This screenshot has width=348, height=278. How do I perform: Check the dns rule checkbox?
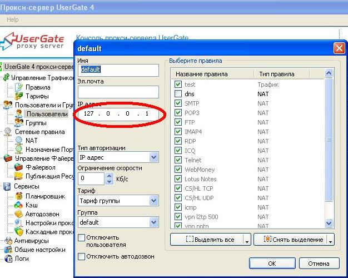pos(178,94)
